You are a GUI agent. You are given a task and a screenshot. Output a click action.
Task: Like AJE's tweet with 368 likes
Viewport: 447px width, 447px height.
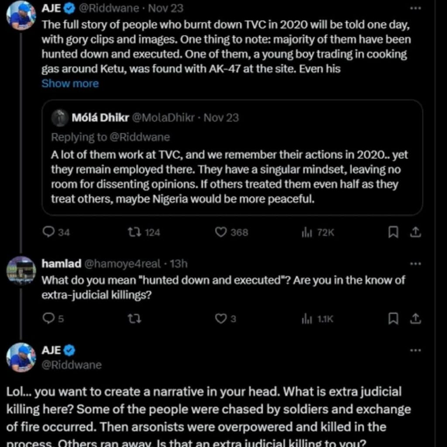pos(221,232)
